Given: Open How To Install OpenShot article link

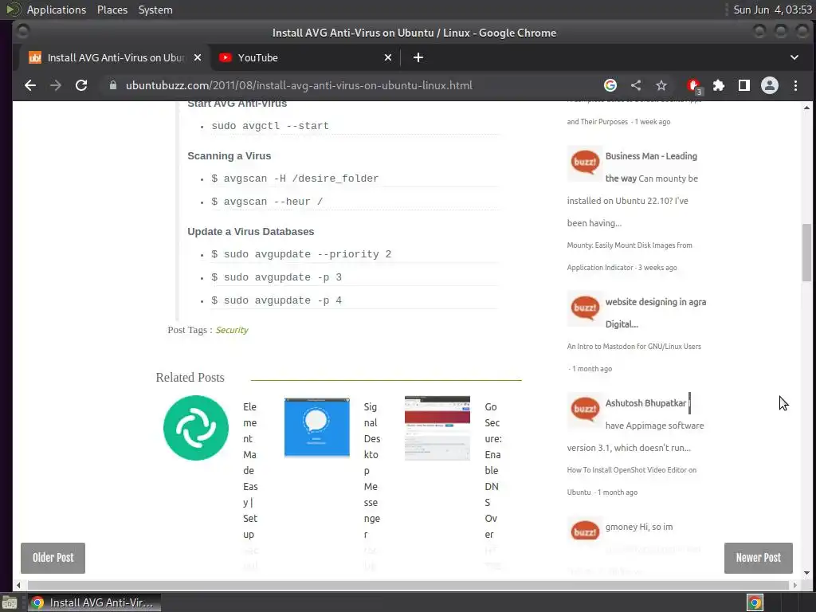Looking at the screenshot, I should (x=631, y=481).
